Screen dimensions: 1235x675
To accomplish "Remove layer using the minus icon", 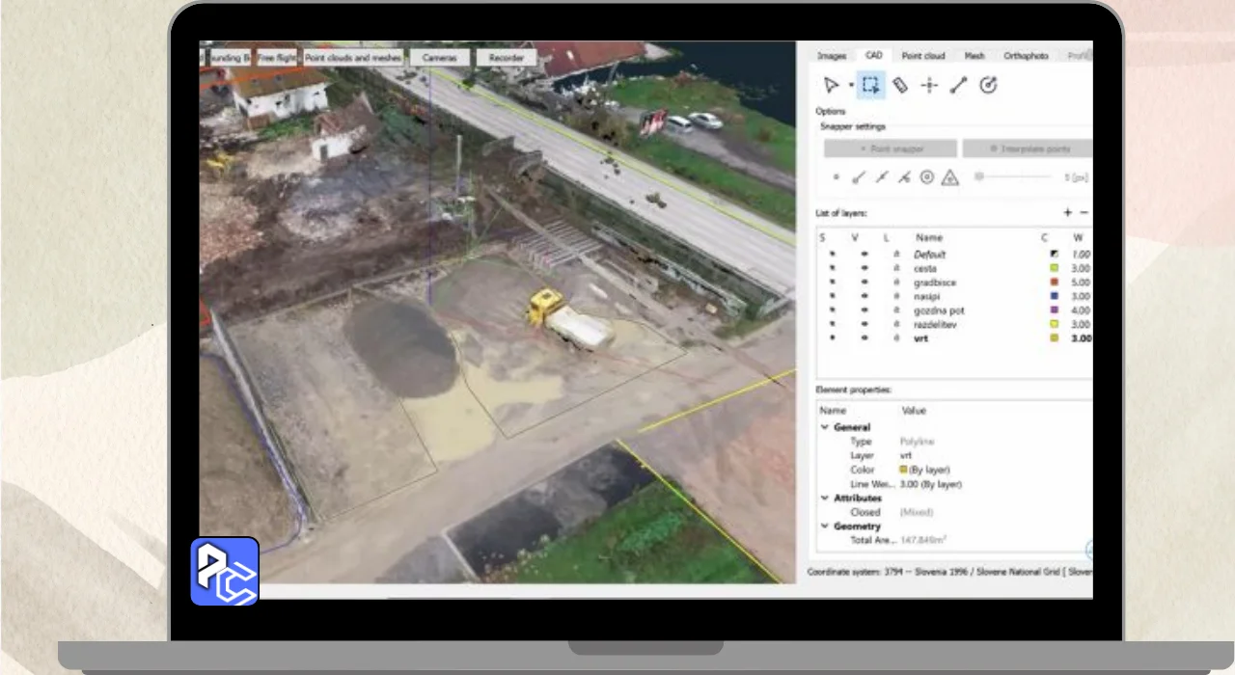I will click(x=1084, y=213).
